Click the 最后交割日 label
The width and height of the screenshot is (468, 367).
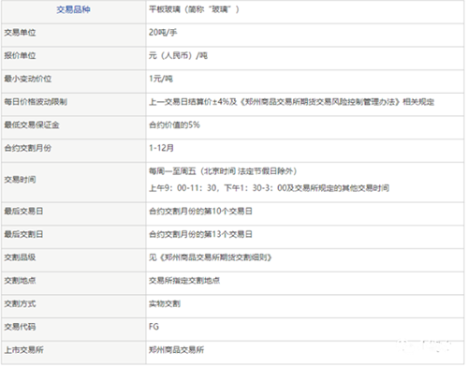pos(23,234)
